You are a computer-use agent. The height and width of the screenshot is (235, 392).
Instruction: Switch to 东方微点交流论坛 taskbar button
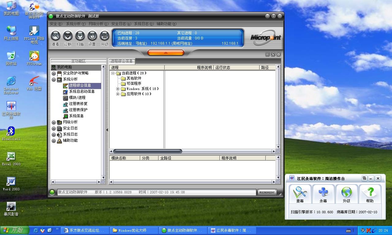click(85, 230)
